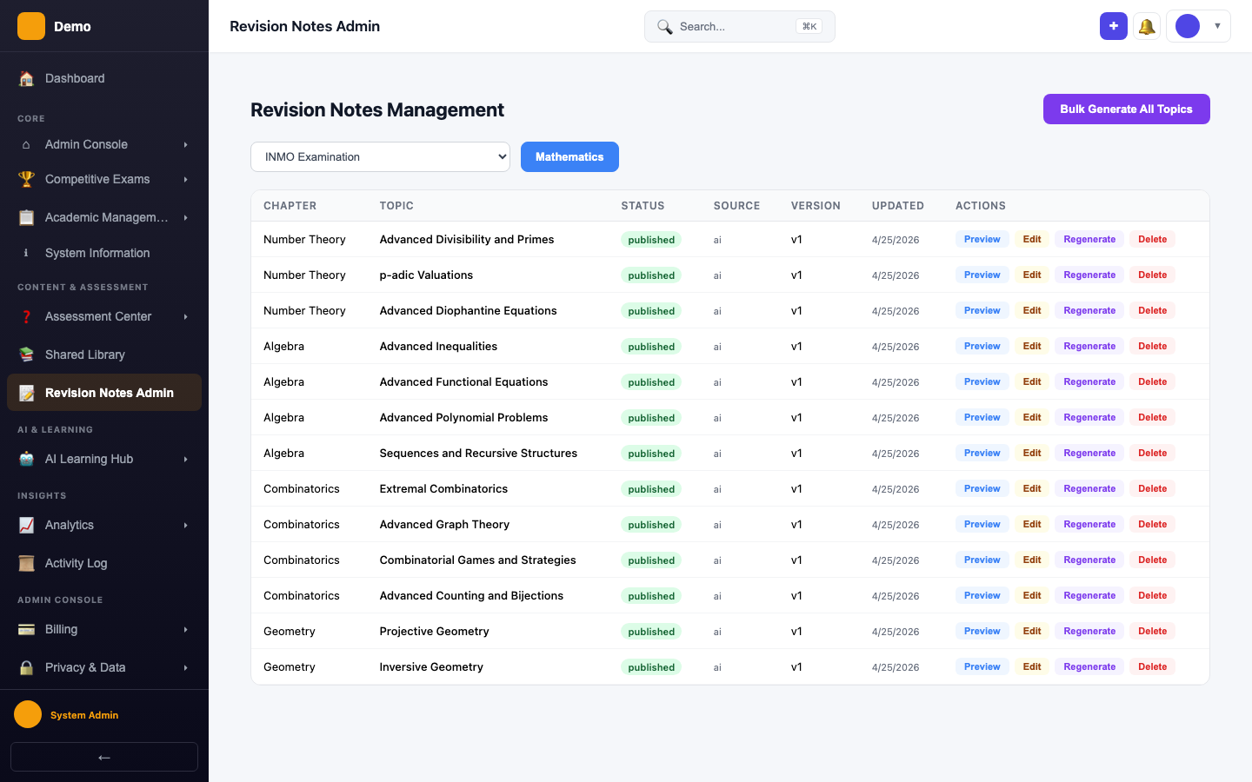Click the System Admin name label
This screenshot has height=782, width=1252.
(x=84, y=715)
